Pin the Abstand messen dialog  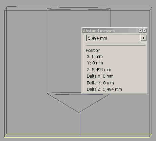[140, 31]
